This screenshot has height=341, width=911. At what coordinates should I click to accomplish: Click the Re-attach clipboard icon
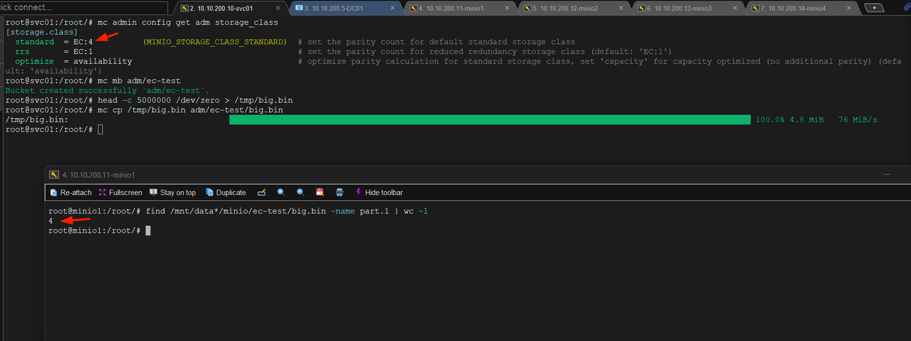54,193
